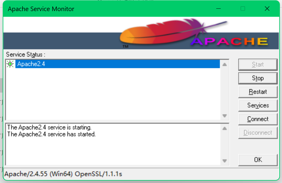This screenshot has height=183, width=282.
Task: Click service list scrollbar up arrow
Action: point(224,64)
